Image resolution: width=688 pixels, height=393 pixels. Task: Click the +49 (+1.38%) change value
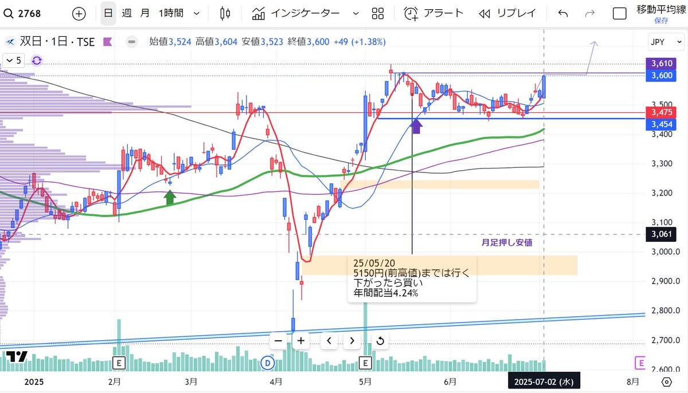pyautogui.click(x=359, y=41)
